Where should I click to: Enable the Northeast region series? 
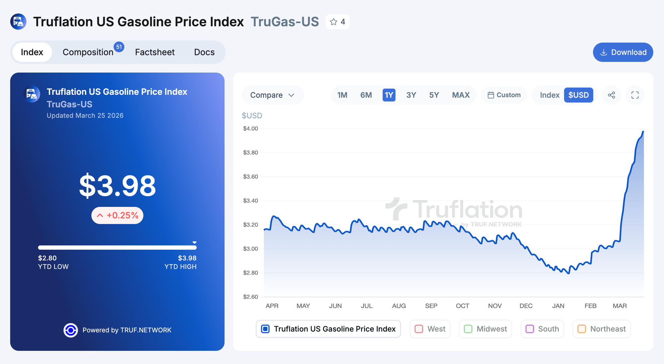(x=582, y=329)
